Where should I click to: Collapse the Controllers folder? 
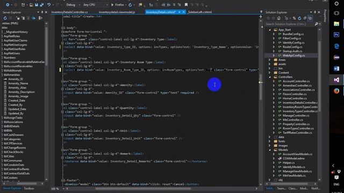270,77
